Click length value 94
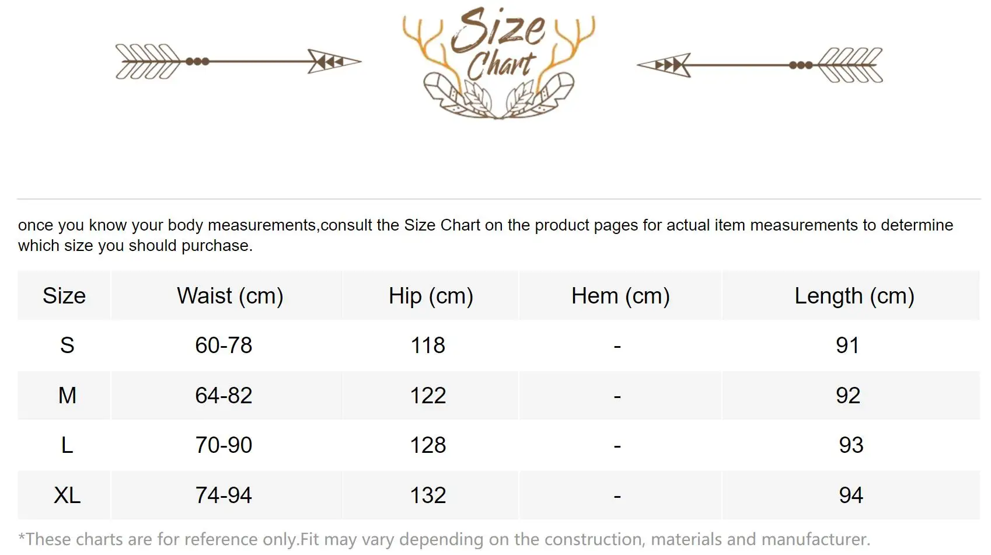This screenshot has height=555, width=991. pyautogui.click(x=851, y=495)
